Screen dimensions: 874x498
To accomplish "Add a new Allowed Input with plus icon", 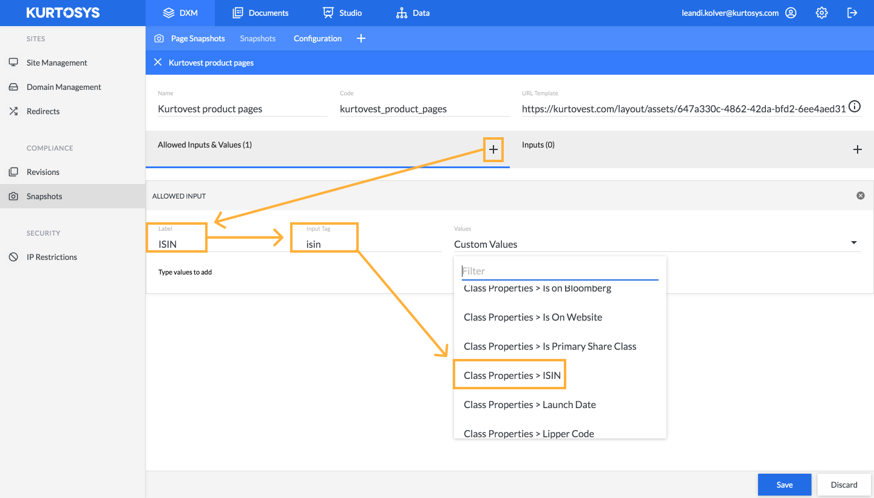I will [493, 149].
